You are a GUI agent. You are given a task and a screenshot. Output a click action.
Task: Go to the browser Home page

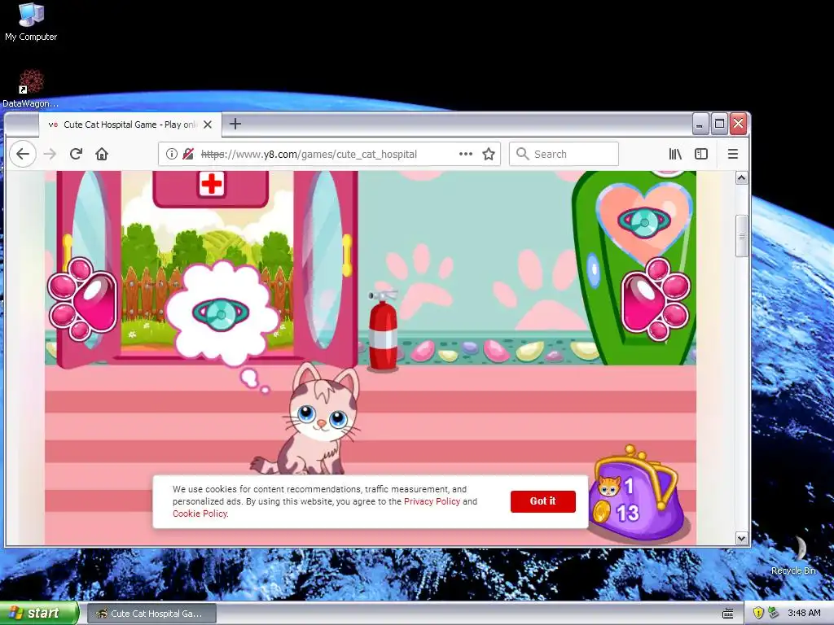coord(102,154)
